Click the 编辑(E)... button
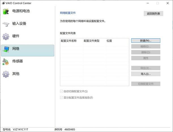The height and width of the screenshot is (132, 173). click(146, 47)
